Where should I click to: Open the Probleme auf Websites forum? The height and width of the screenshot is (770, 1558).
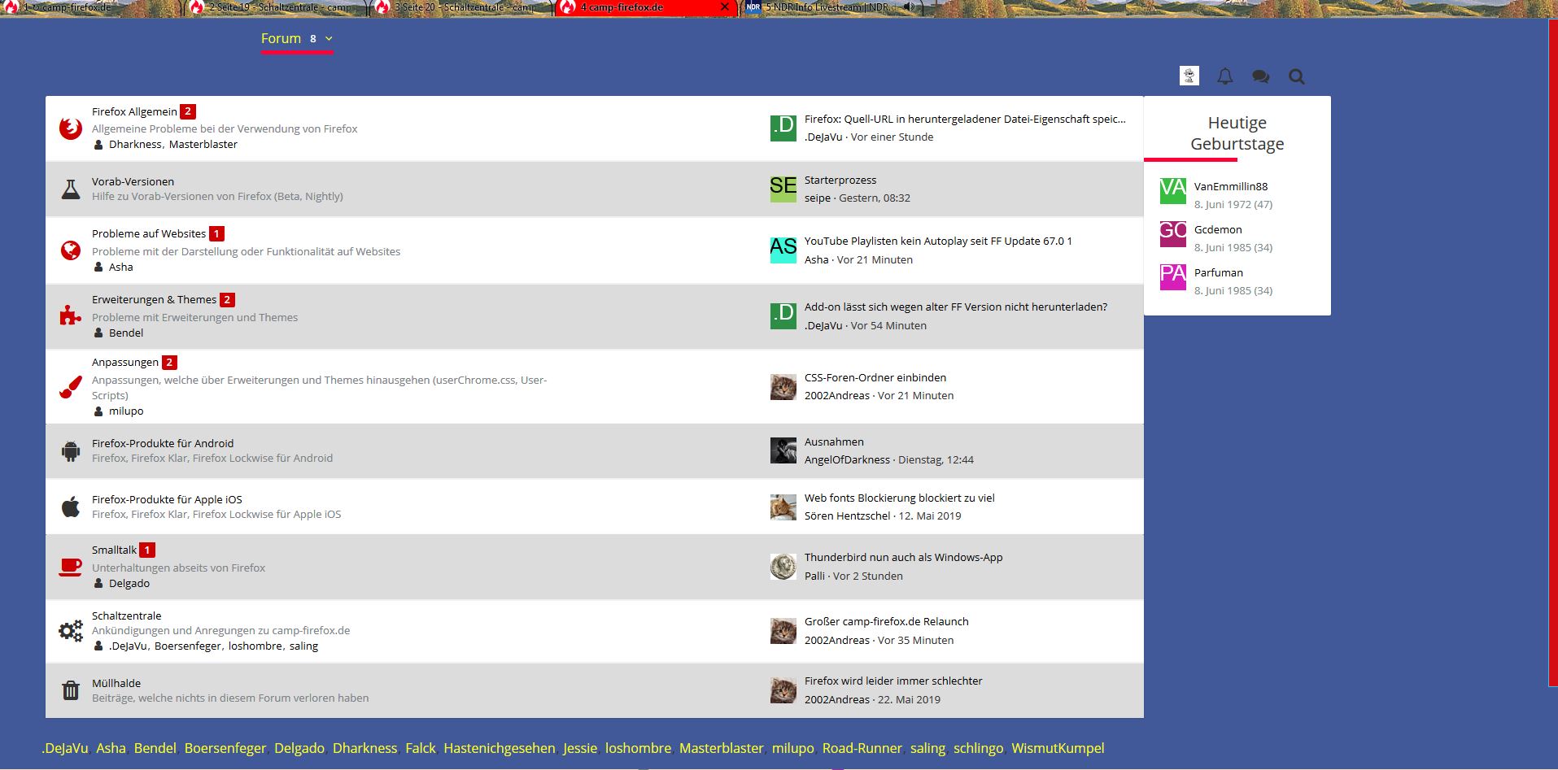pos(149,233)
